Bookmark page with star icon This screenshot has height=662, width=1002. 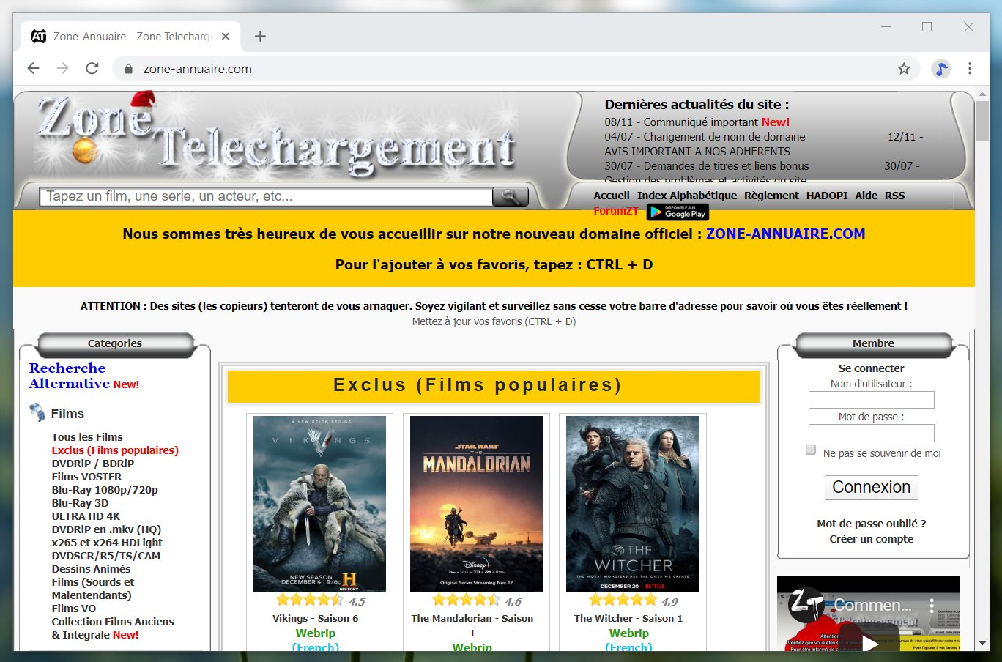point(904,69)
